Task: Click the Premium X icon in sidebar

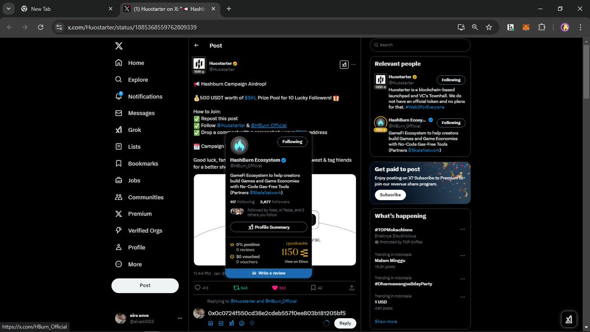Action: click(118, 214)
